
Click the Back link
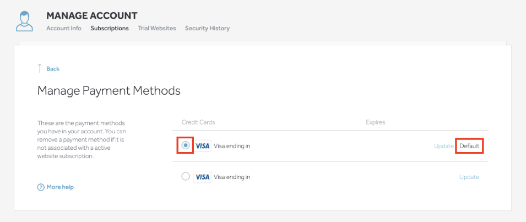(x=53, y=69)
